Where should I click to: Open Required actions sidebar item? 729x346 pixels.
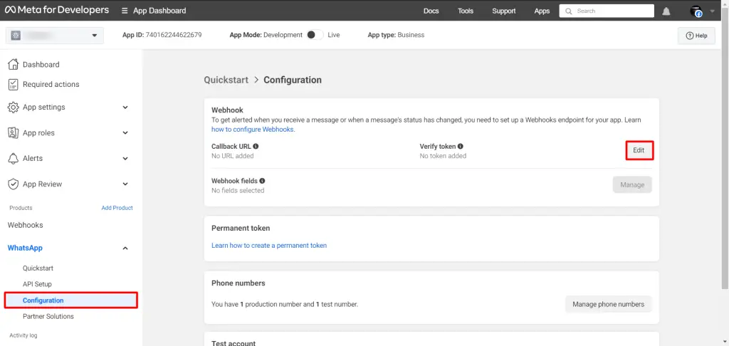coord(51,84)
